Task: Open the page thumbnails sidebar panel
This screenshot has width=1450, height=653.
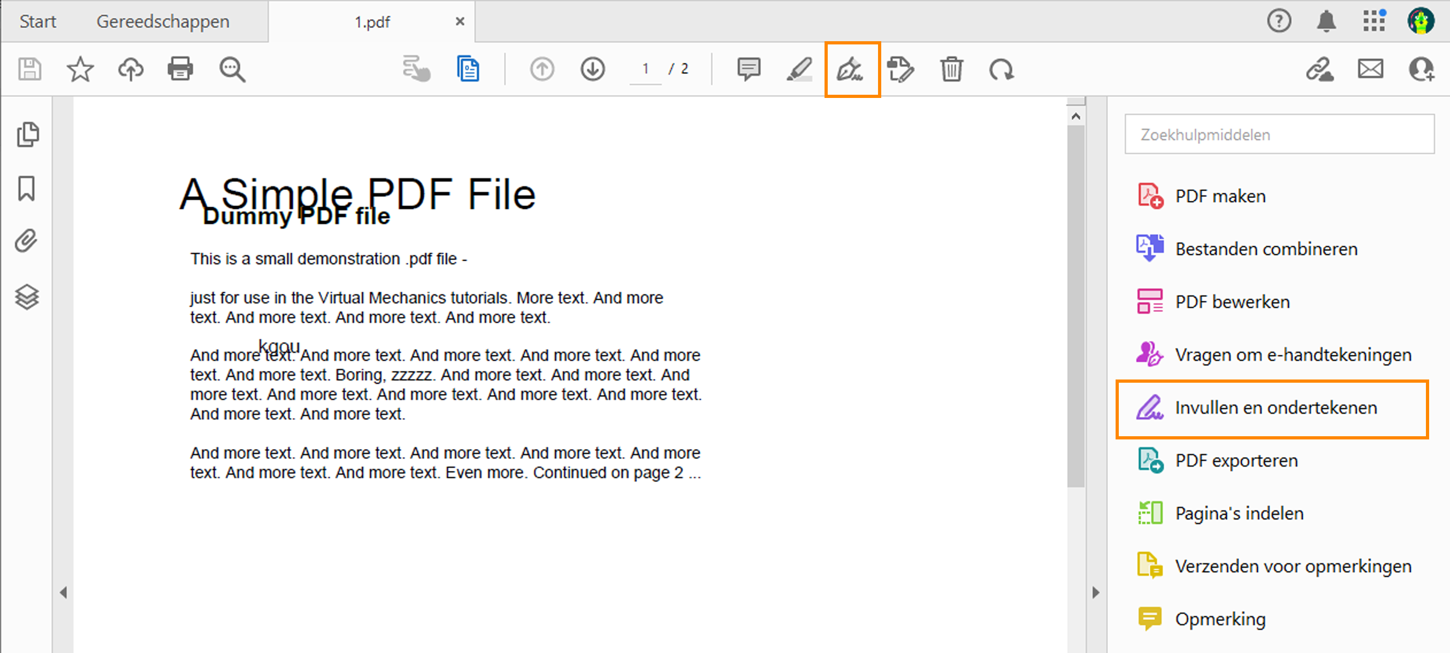Action: [28, 134]
